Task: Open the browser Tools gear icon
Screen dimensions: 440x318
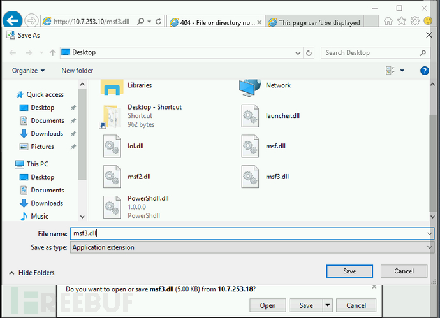Action: (414, 21)
